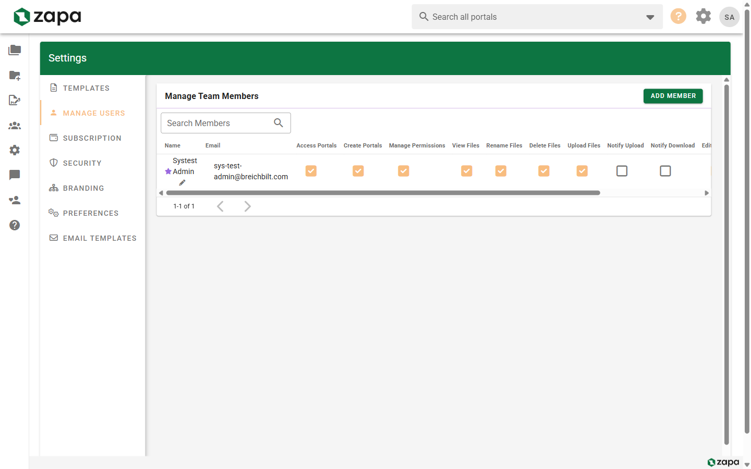Click the Delete Files column header
Viewport: 751px width, 469px height.
[544, 145]
